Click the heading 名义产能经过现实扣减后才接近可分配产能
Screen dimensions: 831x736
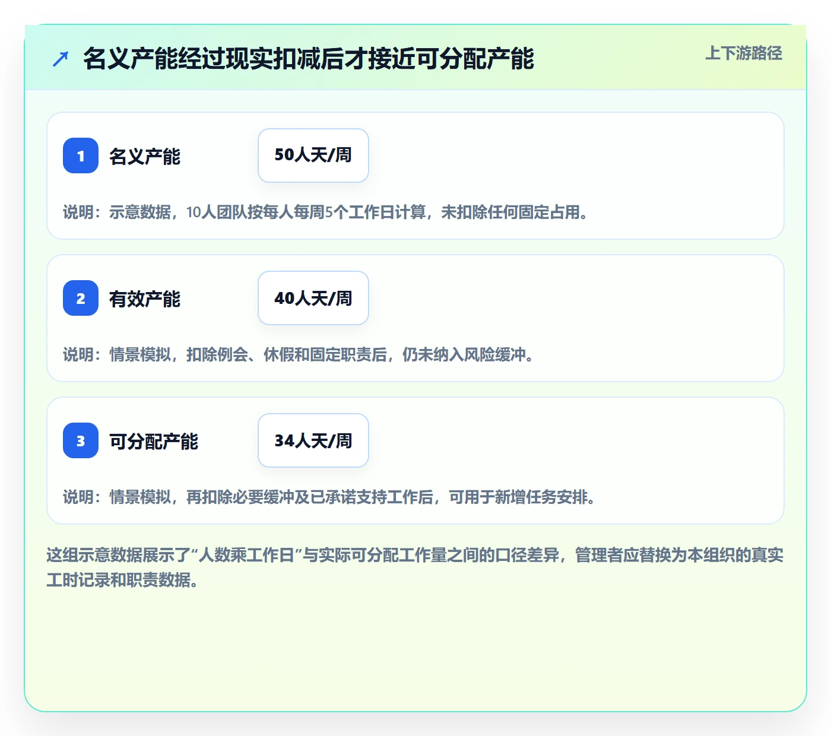tap(309, 59)
